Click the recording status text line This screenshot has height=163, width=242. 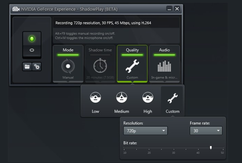[x=103, y=23]
